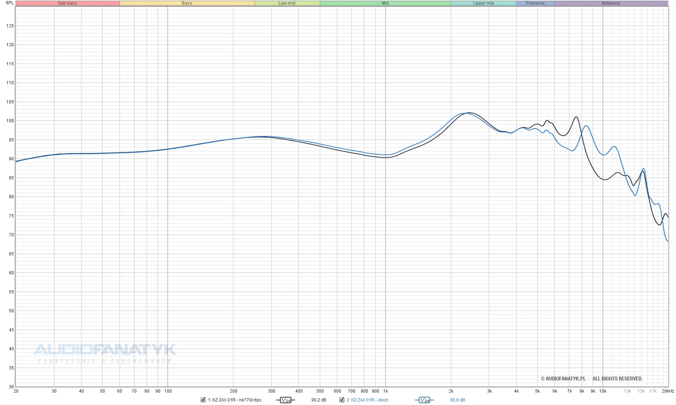Click the Mid band header
This screenshot has width=676, height=405.
pos(385,3)
